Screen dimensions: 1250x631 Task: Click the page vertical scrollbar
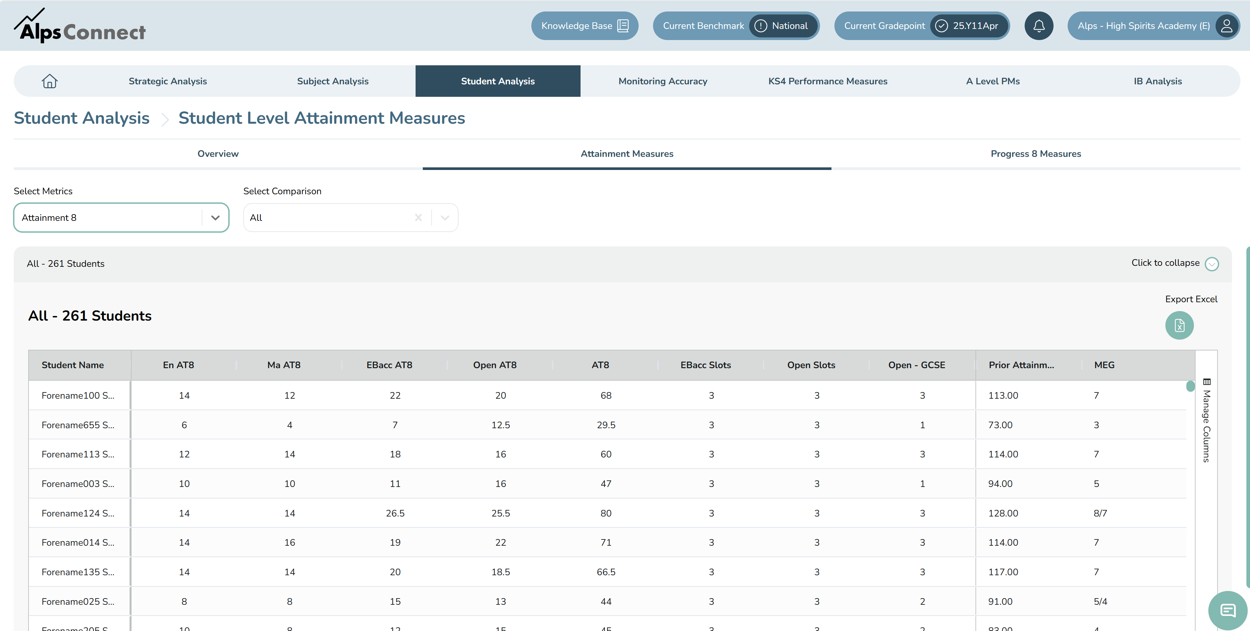(1248, 417)
